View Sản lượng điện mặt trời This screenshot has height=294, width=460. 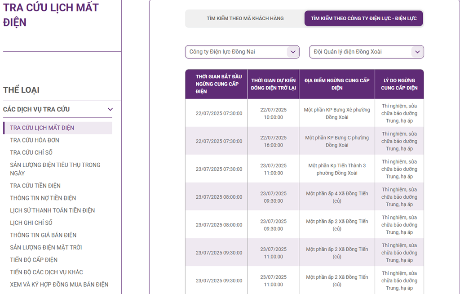click(x=46, y=248)
